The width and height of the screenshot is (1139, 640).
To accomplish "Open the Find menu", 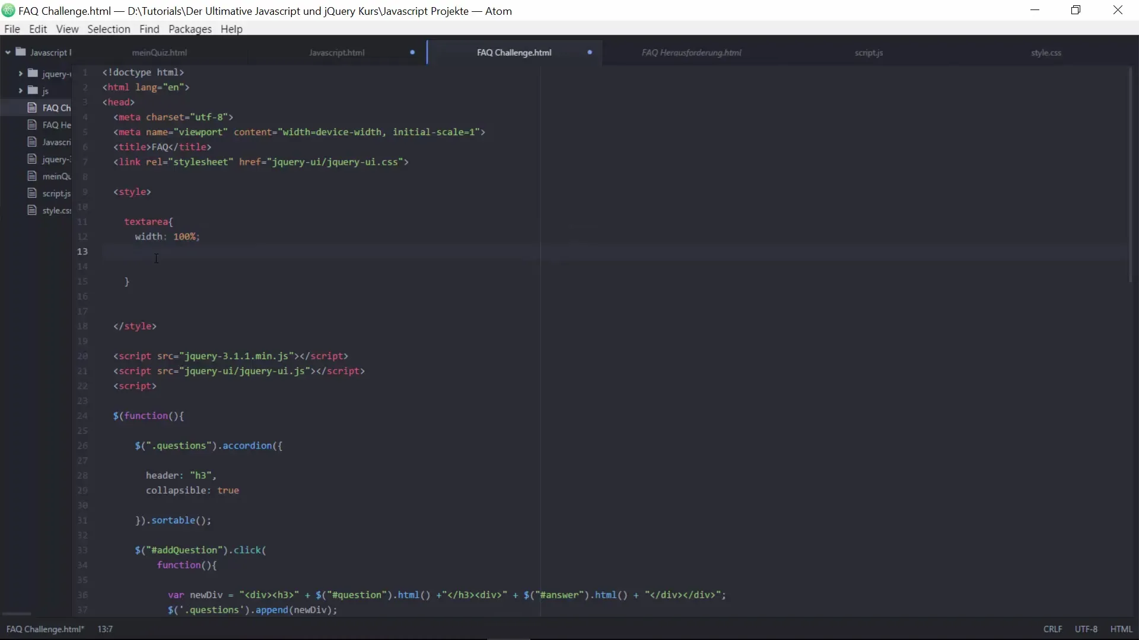I will (x=149, y=29).
